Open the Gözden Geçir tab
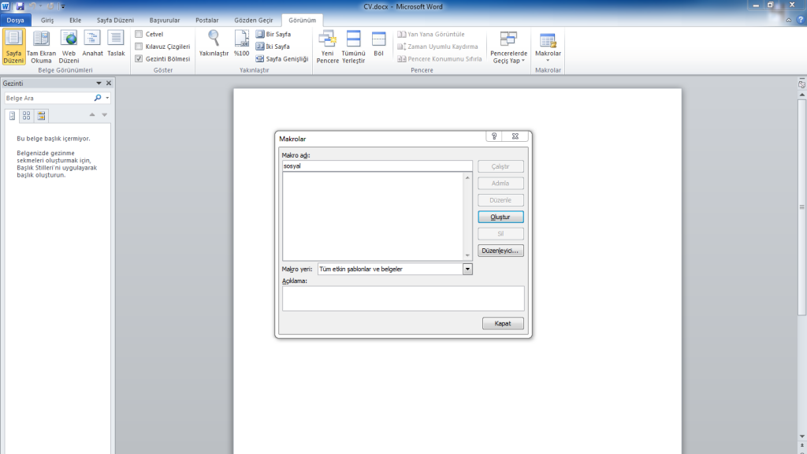The image size is (807, 454). point(253,20)
